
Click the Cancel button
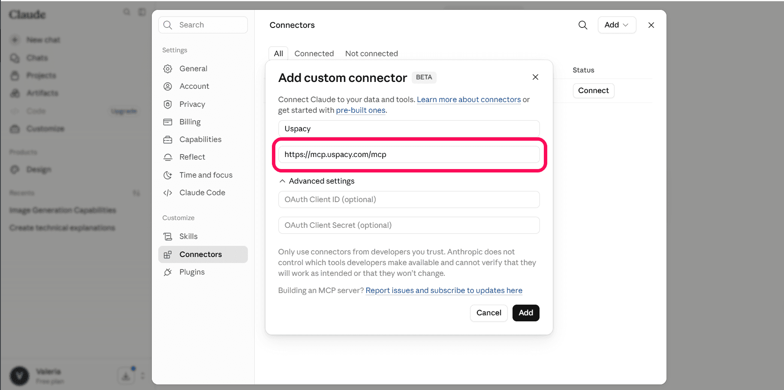tap(488, 313)
